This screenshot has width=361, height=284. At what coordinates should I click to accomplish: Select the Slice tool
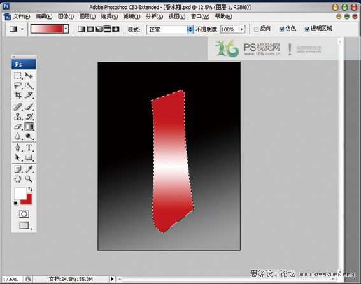click(29, 95)
